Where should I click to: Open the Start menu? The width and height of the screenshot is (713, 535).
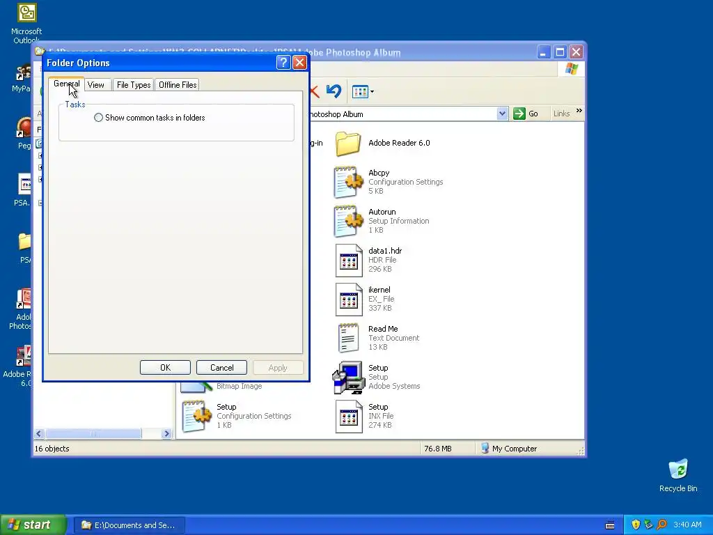click(x=33, y=525)
